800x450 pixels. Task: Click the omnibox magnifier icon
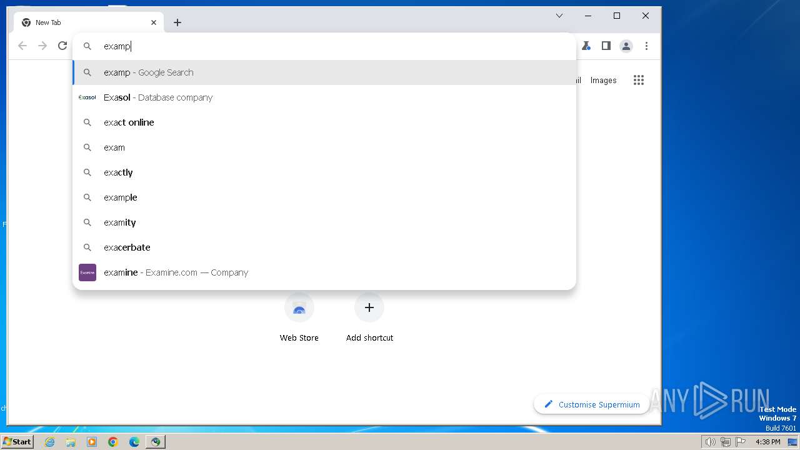[x=87, y=46]
